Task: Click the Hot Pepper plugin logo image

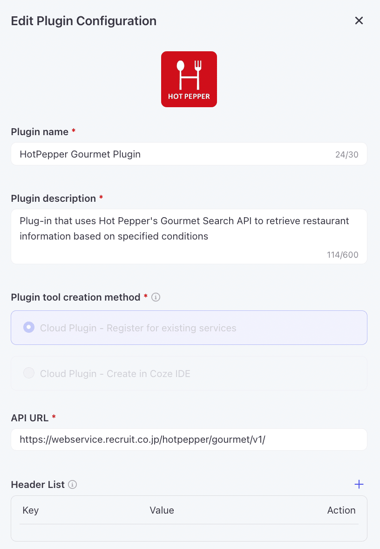Action: [x=189, y=79]
